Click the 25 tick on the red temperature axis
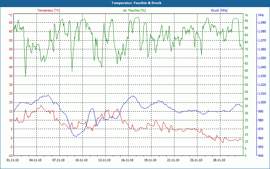This screenshot has width=270, height=169. pyautogui.click(x=11, y=94)
